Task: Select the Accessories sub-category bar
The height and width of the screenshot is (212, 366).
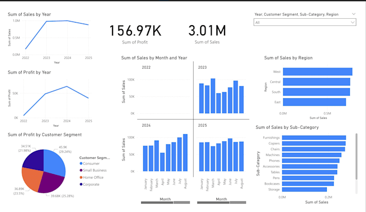Action: click(309, 166)
